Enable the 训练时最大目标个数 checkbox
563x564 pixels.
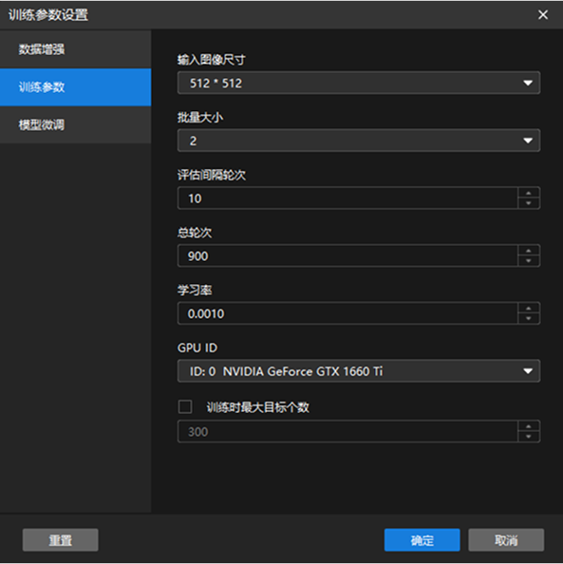pyautogui.click(x=185, y=406)
